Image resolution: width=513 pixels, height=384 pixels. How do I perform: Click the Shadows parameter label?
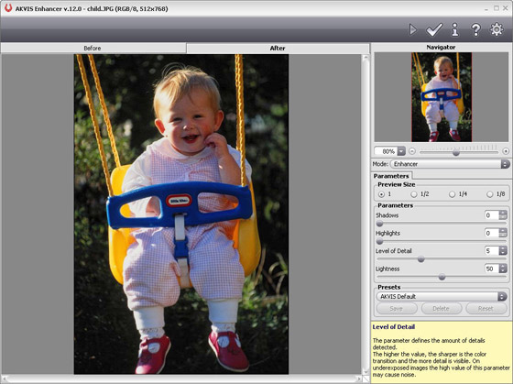pyautogui.click(x=387, y=215)
